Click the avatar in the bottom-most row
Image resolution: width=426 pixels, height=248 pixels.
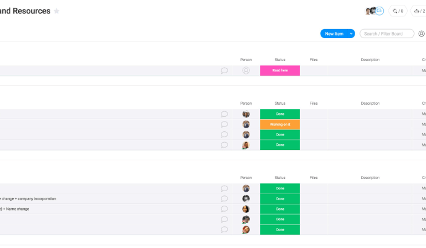pos(246,230)
